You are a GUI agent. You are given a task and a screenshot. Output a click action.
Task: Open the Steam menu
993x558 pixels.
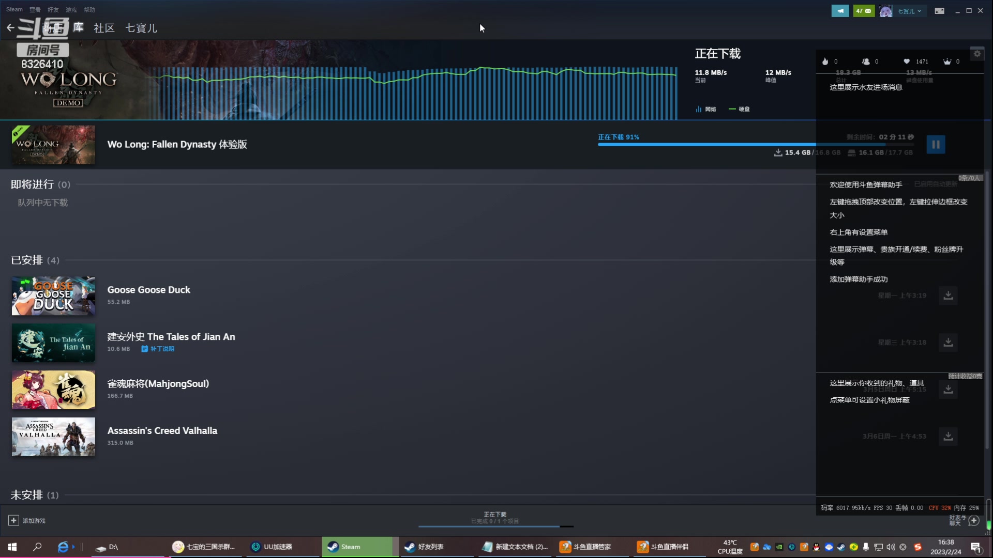pos(14,9)
